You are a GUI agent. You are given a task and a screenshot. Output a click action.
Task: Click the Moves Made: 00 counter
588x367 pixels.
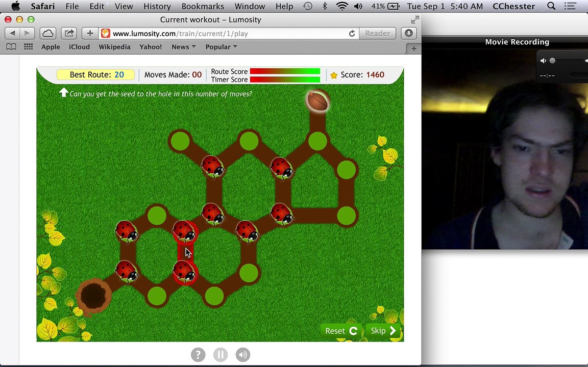tap(173, 74)
